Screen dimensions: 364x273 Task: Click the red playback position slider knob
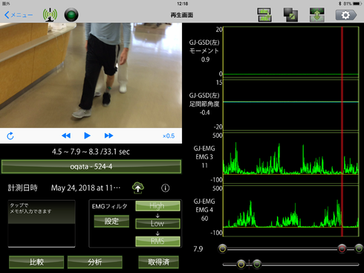(x=342, y=248)
